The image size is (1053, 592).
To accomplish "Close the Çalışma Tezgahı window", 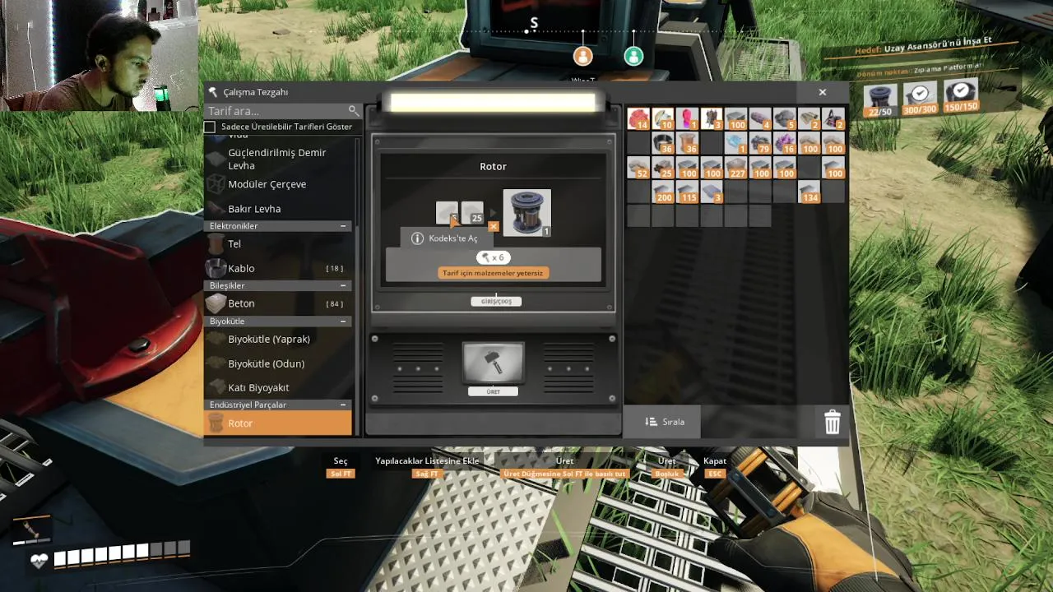I will point(822,92).
